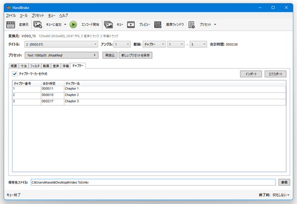This screenshot has height=204, width=297.
Task: Open the ファイル menu
Action: tap(11, 15)
